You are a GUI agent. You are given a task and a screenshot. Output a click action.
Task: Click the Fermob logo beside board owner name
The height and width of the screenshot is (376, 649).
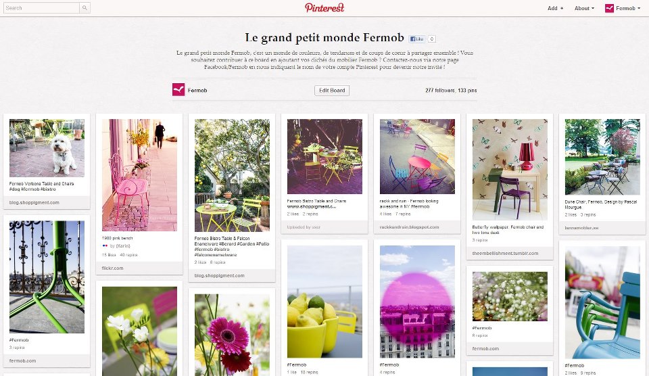178,90
